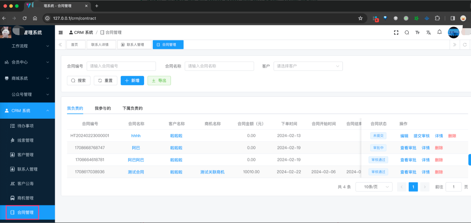Image resolution: width=471 pixels, height=223 pixels.
Task: Switch to 联系人管理 page tab
Action: (134, 45)
